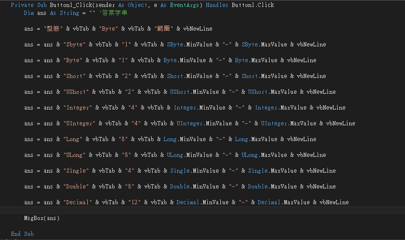Click the sender parameter name
The width and height of the screenshot is (405, 240).
105,5
